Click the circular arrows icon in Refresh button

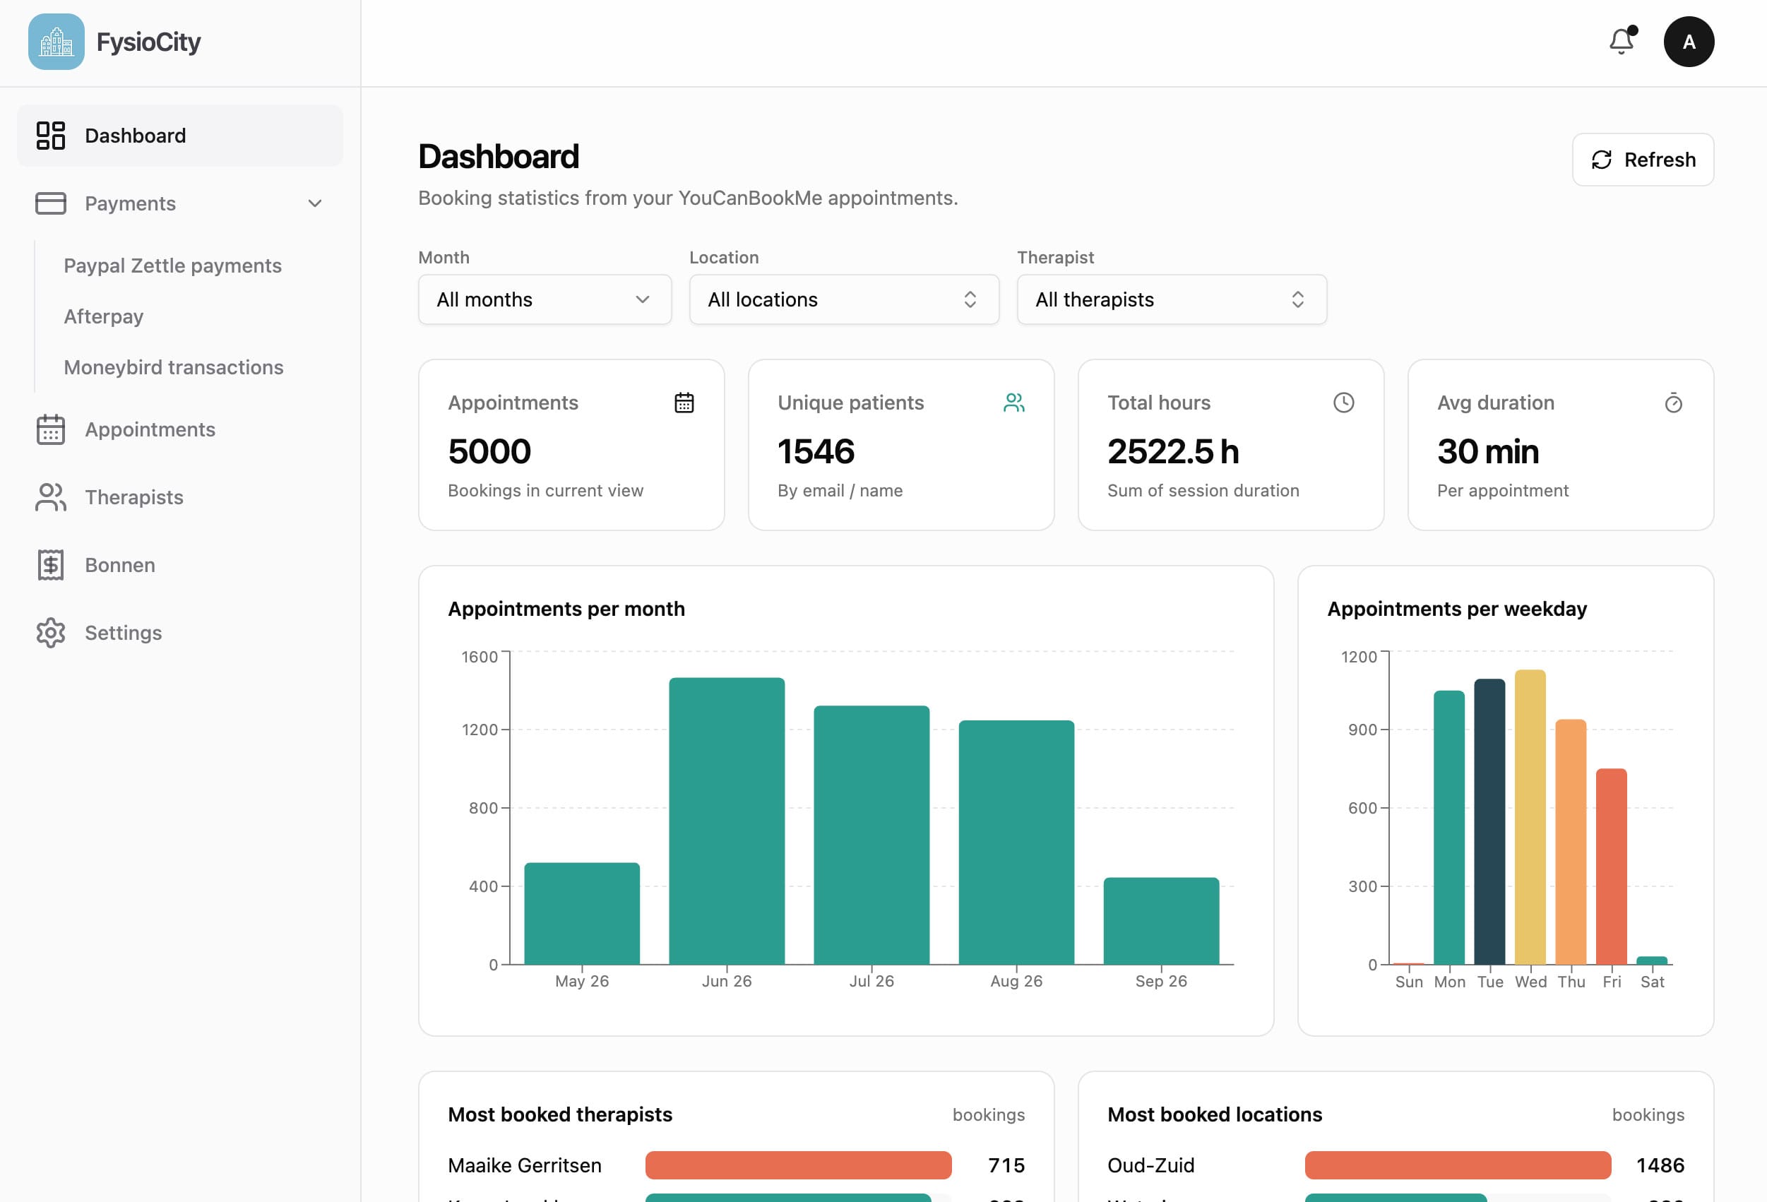point(1602,160)
